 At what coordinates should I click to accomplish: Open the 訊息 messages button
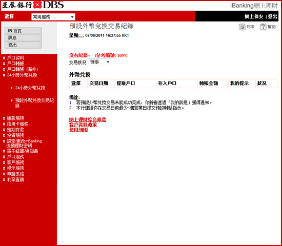pos(23,38)
